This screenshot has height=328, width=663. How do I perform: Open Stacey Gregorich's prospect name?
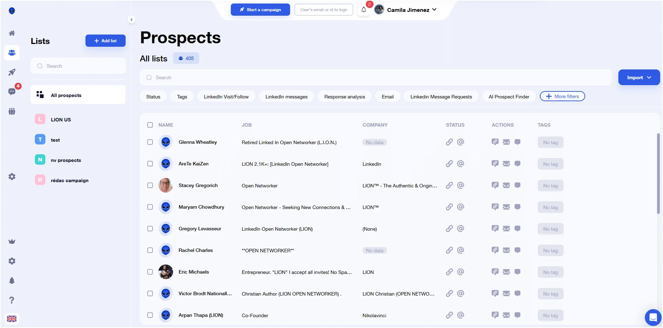click(198, 185)
